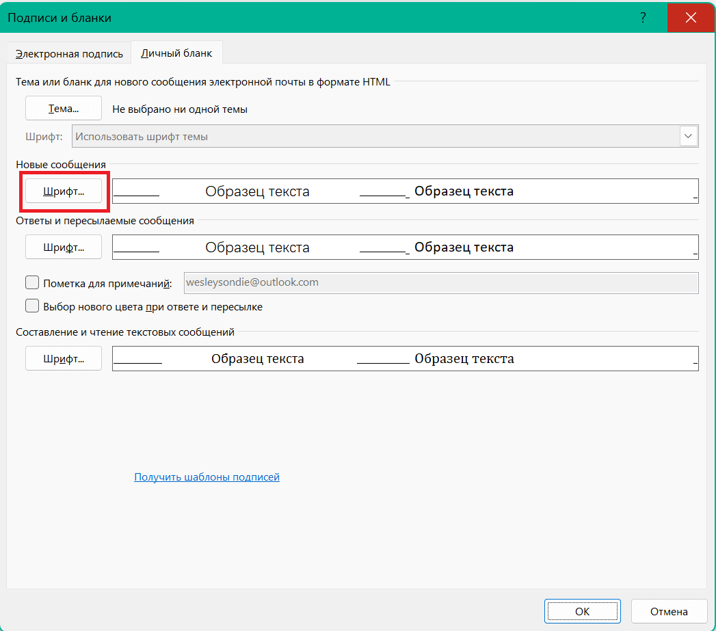Confirm changes with the OK button
The width and height of the screenshot is (716, 631).
pyautogui.click(x=582, y=611)
